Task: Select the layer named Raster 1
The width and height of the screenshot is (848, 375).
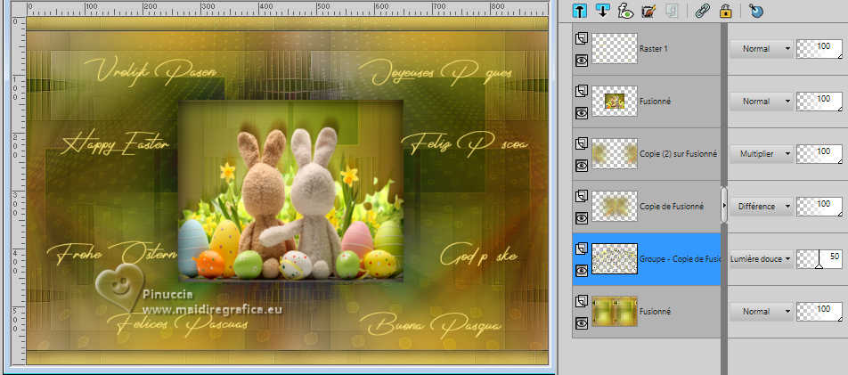Action: click(x=653, y=49)
